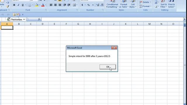Select column A header
Image resolution: width=187 pixels, height=105 pixels.
pyautogui.click(x=7, y=24)
